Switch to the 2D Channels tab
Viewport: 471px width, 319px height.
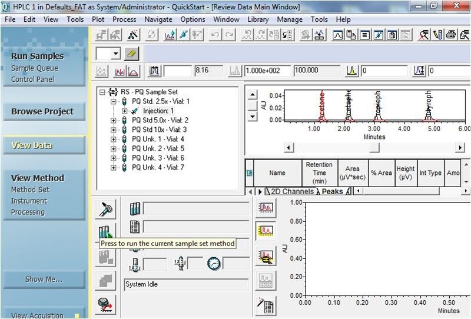click(x=292, y=191)
